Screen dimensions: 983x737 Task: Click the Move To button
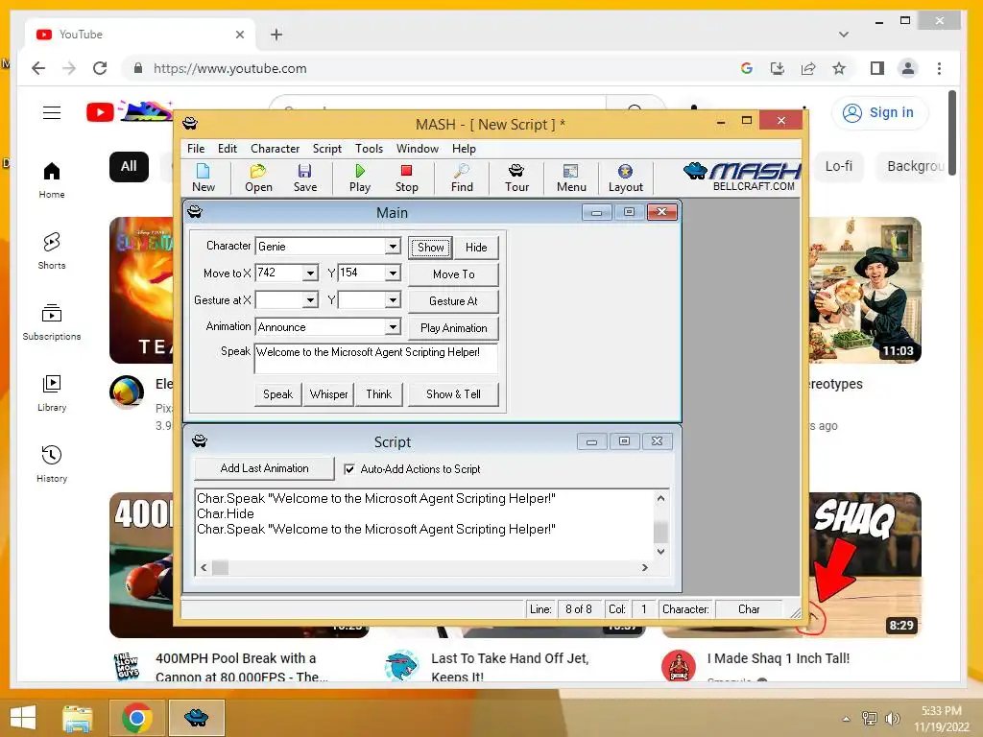[453, 273]
